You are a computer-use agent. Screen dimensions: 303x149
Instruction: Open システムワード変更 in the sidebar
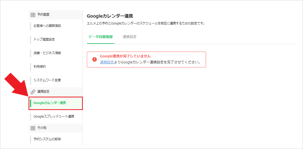tap(47, 80)
